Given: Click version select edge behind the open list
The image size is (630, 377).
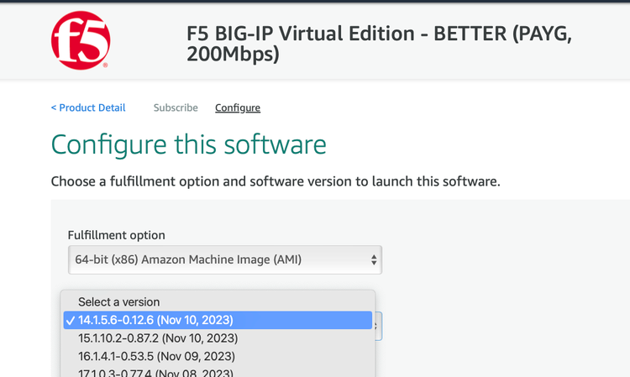Looking at the screenshot, I should tap(379, 326).
